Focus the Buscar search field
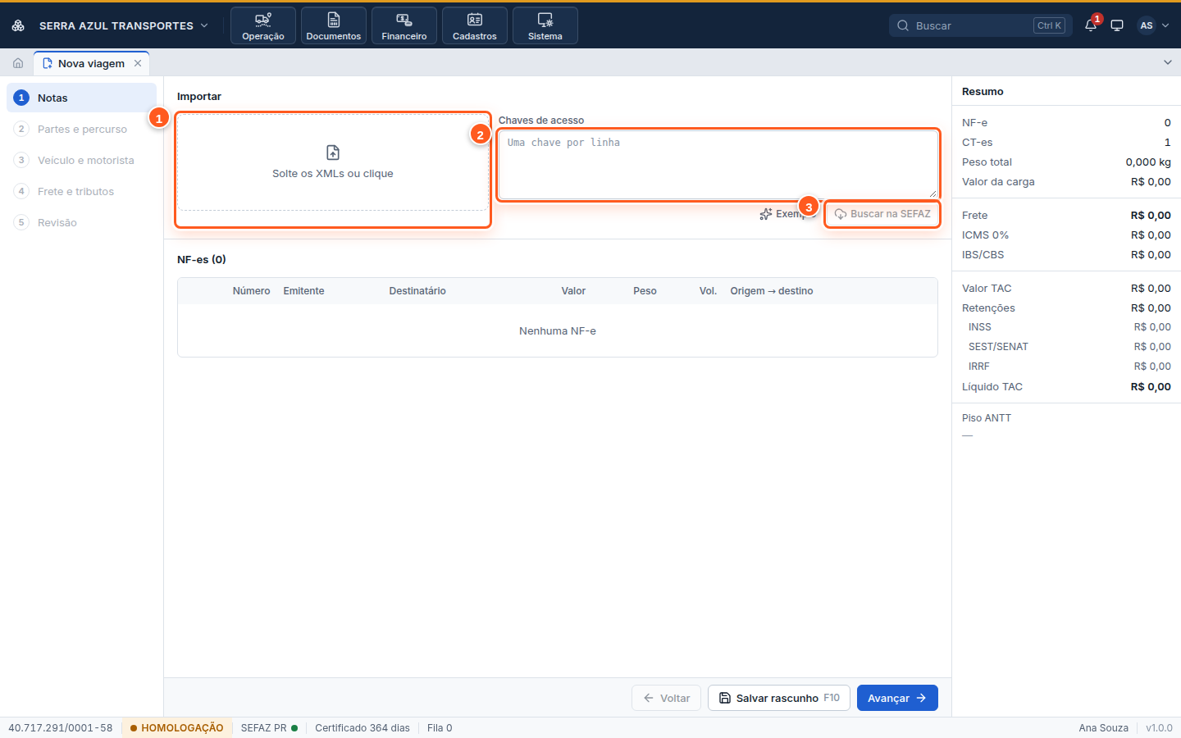Screen dimensions: 1181x738 coord(981,25)
